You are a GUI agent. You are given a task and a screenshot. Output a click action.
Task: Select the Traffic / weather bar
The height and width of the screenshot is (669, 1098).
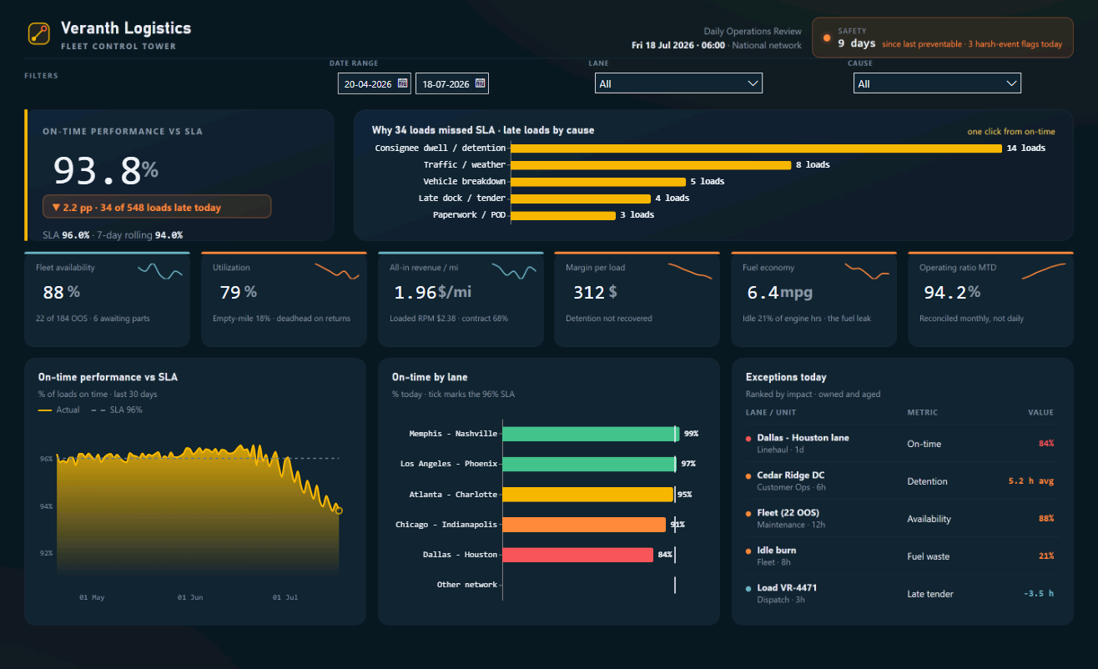[x=651, y=165]
